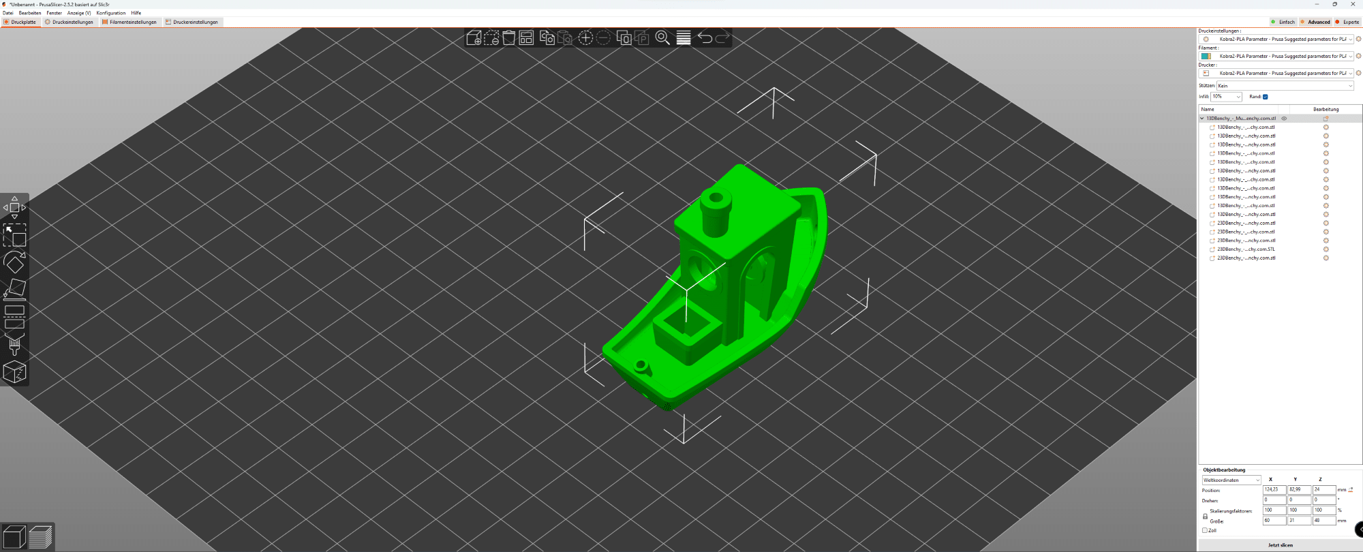
Task: Click the Arrange objects icon
Action: (x=526, y=38)
